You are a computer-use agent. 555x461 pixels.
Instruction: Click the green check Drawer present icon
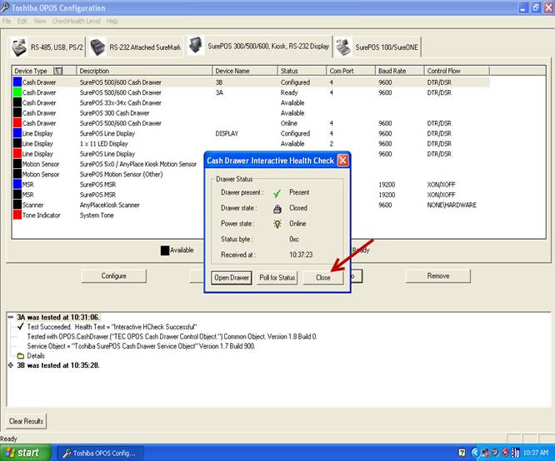pos(276,193)
